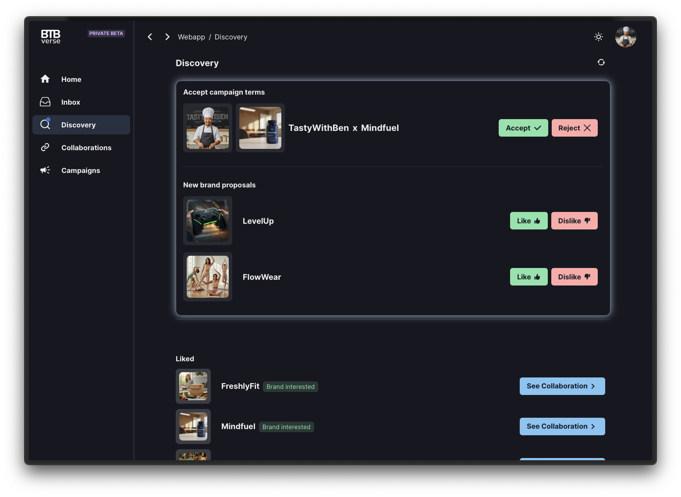Image resolution: width=681 pixels, height=497 pixels.
Task: Dislike the FlowWear brand proposal
Action: 574,276
